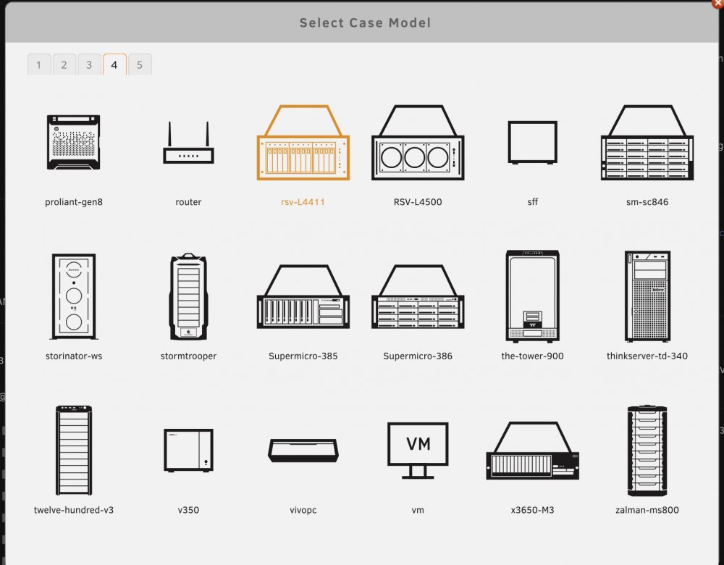724x565 pixels.
Task: Click the orange "rsv-L4411" label
Action: tap(303, 202)
